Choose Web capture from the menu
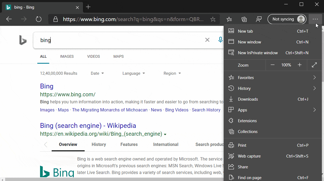The width and height of the screenshot is (324, 181). pos(273,156)
